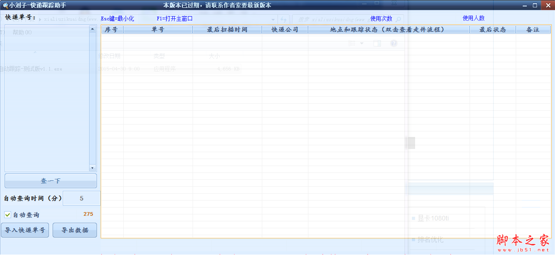
Task: Click the 自动查询时间（分） label
Action: [33, 198]
